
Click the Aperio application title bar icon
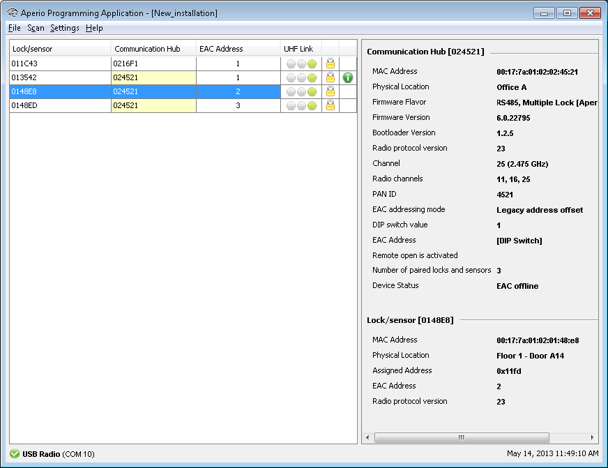coord(13,13)
